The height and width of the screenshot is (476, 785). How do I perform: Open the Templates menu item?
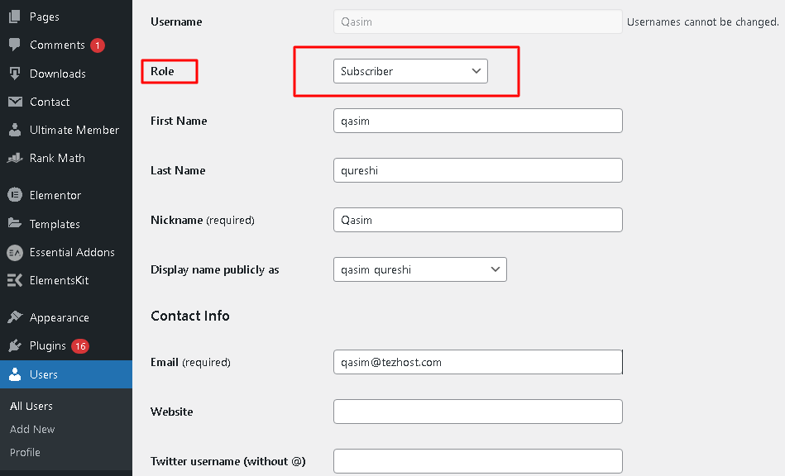click(55, 224)
